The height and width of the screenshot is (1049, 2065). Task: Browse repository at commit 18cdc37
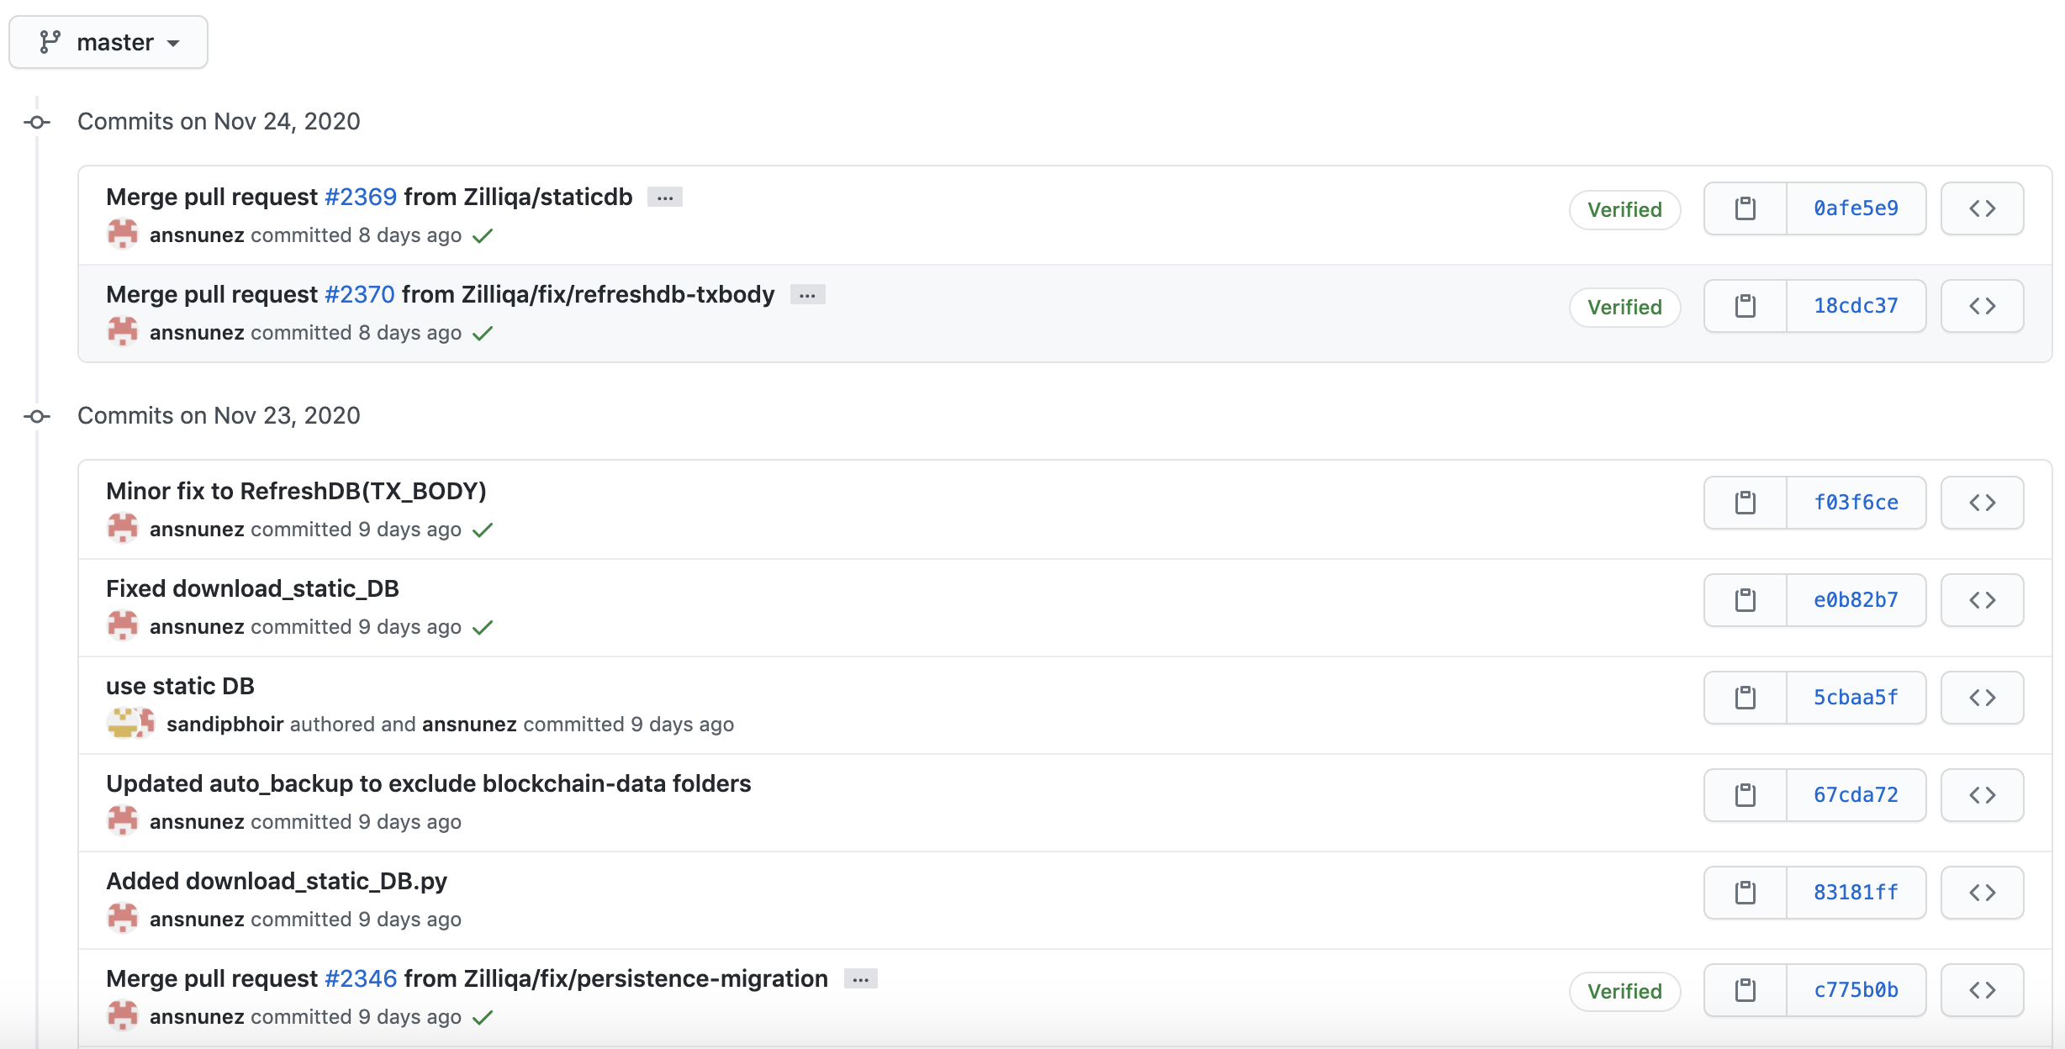[1982, 306]
